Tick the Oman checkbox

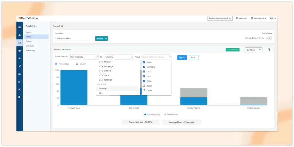[x=144, y=91]
